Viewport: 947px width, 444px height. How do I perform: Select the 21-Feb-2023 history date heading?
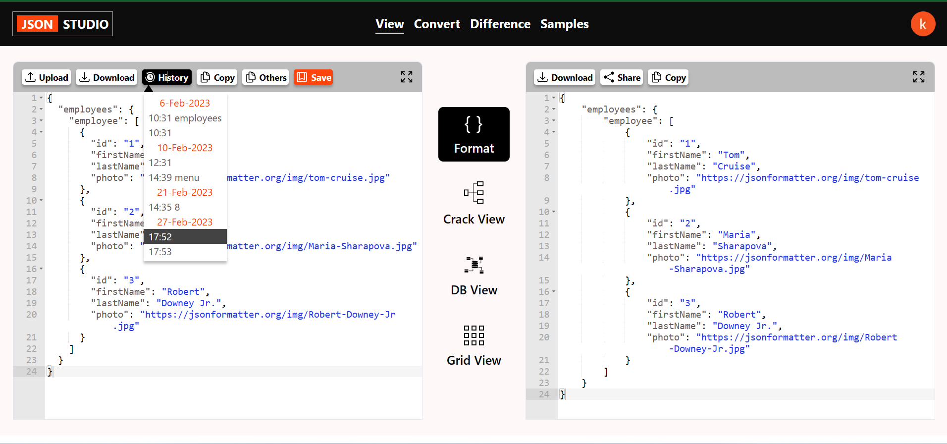185,192
